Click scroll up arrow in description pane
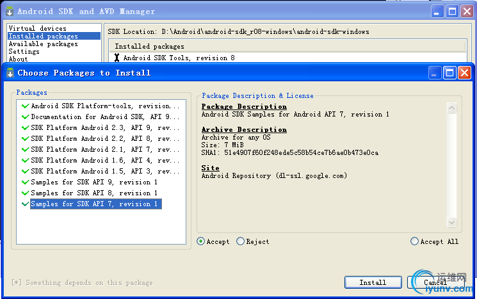This screenshot has height=299, width=477. pyautogui.click(x=452, y=108)
